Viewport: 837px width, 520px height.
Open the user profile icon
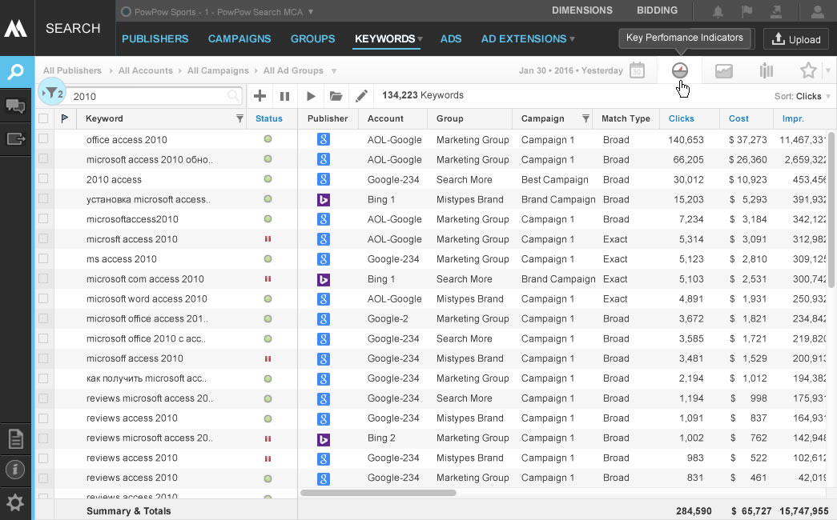pos(817,12)
